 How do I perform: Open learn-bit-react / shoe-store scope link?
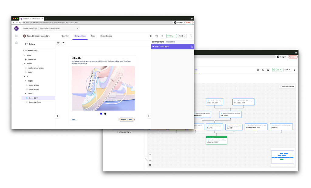[x=38, y=36]
